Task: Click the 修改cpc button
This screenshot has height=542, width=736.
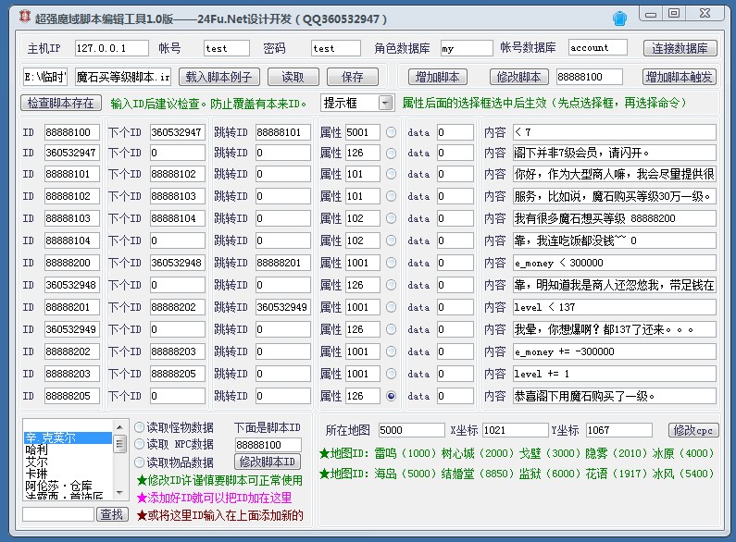Action: click(x=692, y=430)
